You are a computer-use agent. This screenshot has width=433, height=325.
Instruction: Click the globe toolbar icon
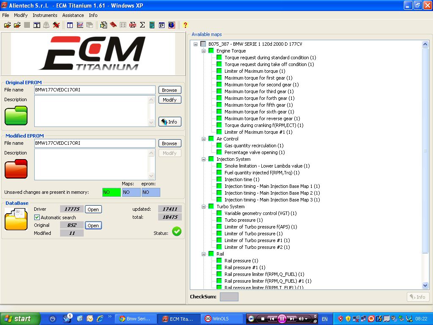[x=172, y=25]
